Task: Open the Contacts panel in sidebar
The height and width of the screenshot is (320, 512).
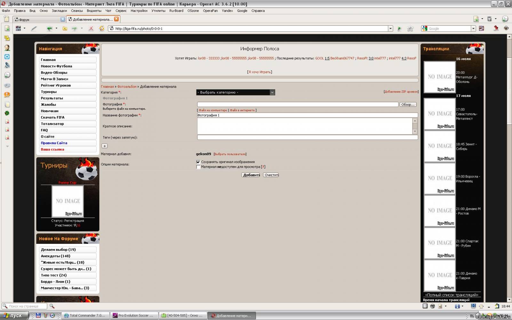Action: click(x=7, y=48)
